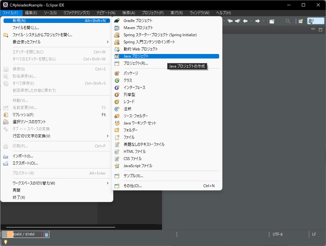Open プロジェクト(P) menu
The height and width of the screenshot is (246, 326).
(153, 13)
